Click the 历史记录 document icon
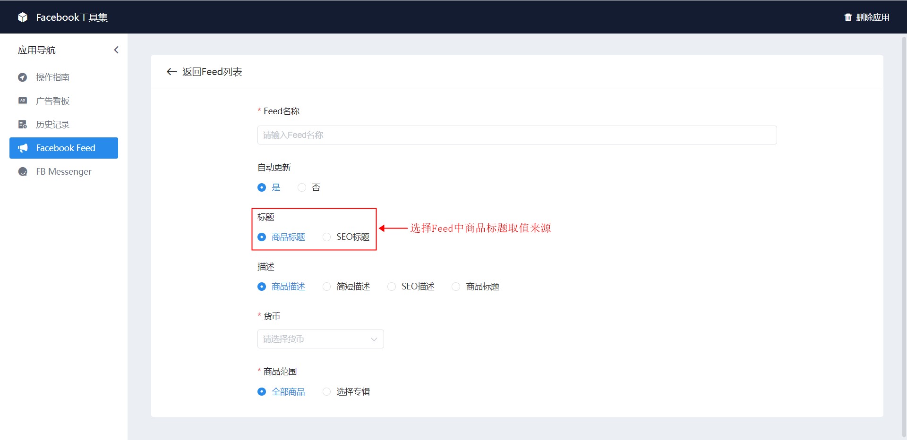907x440 pixels. pos(23,125)
